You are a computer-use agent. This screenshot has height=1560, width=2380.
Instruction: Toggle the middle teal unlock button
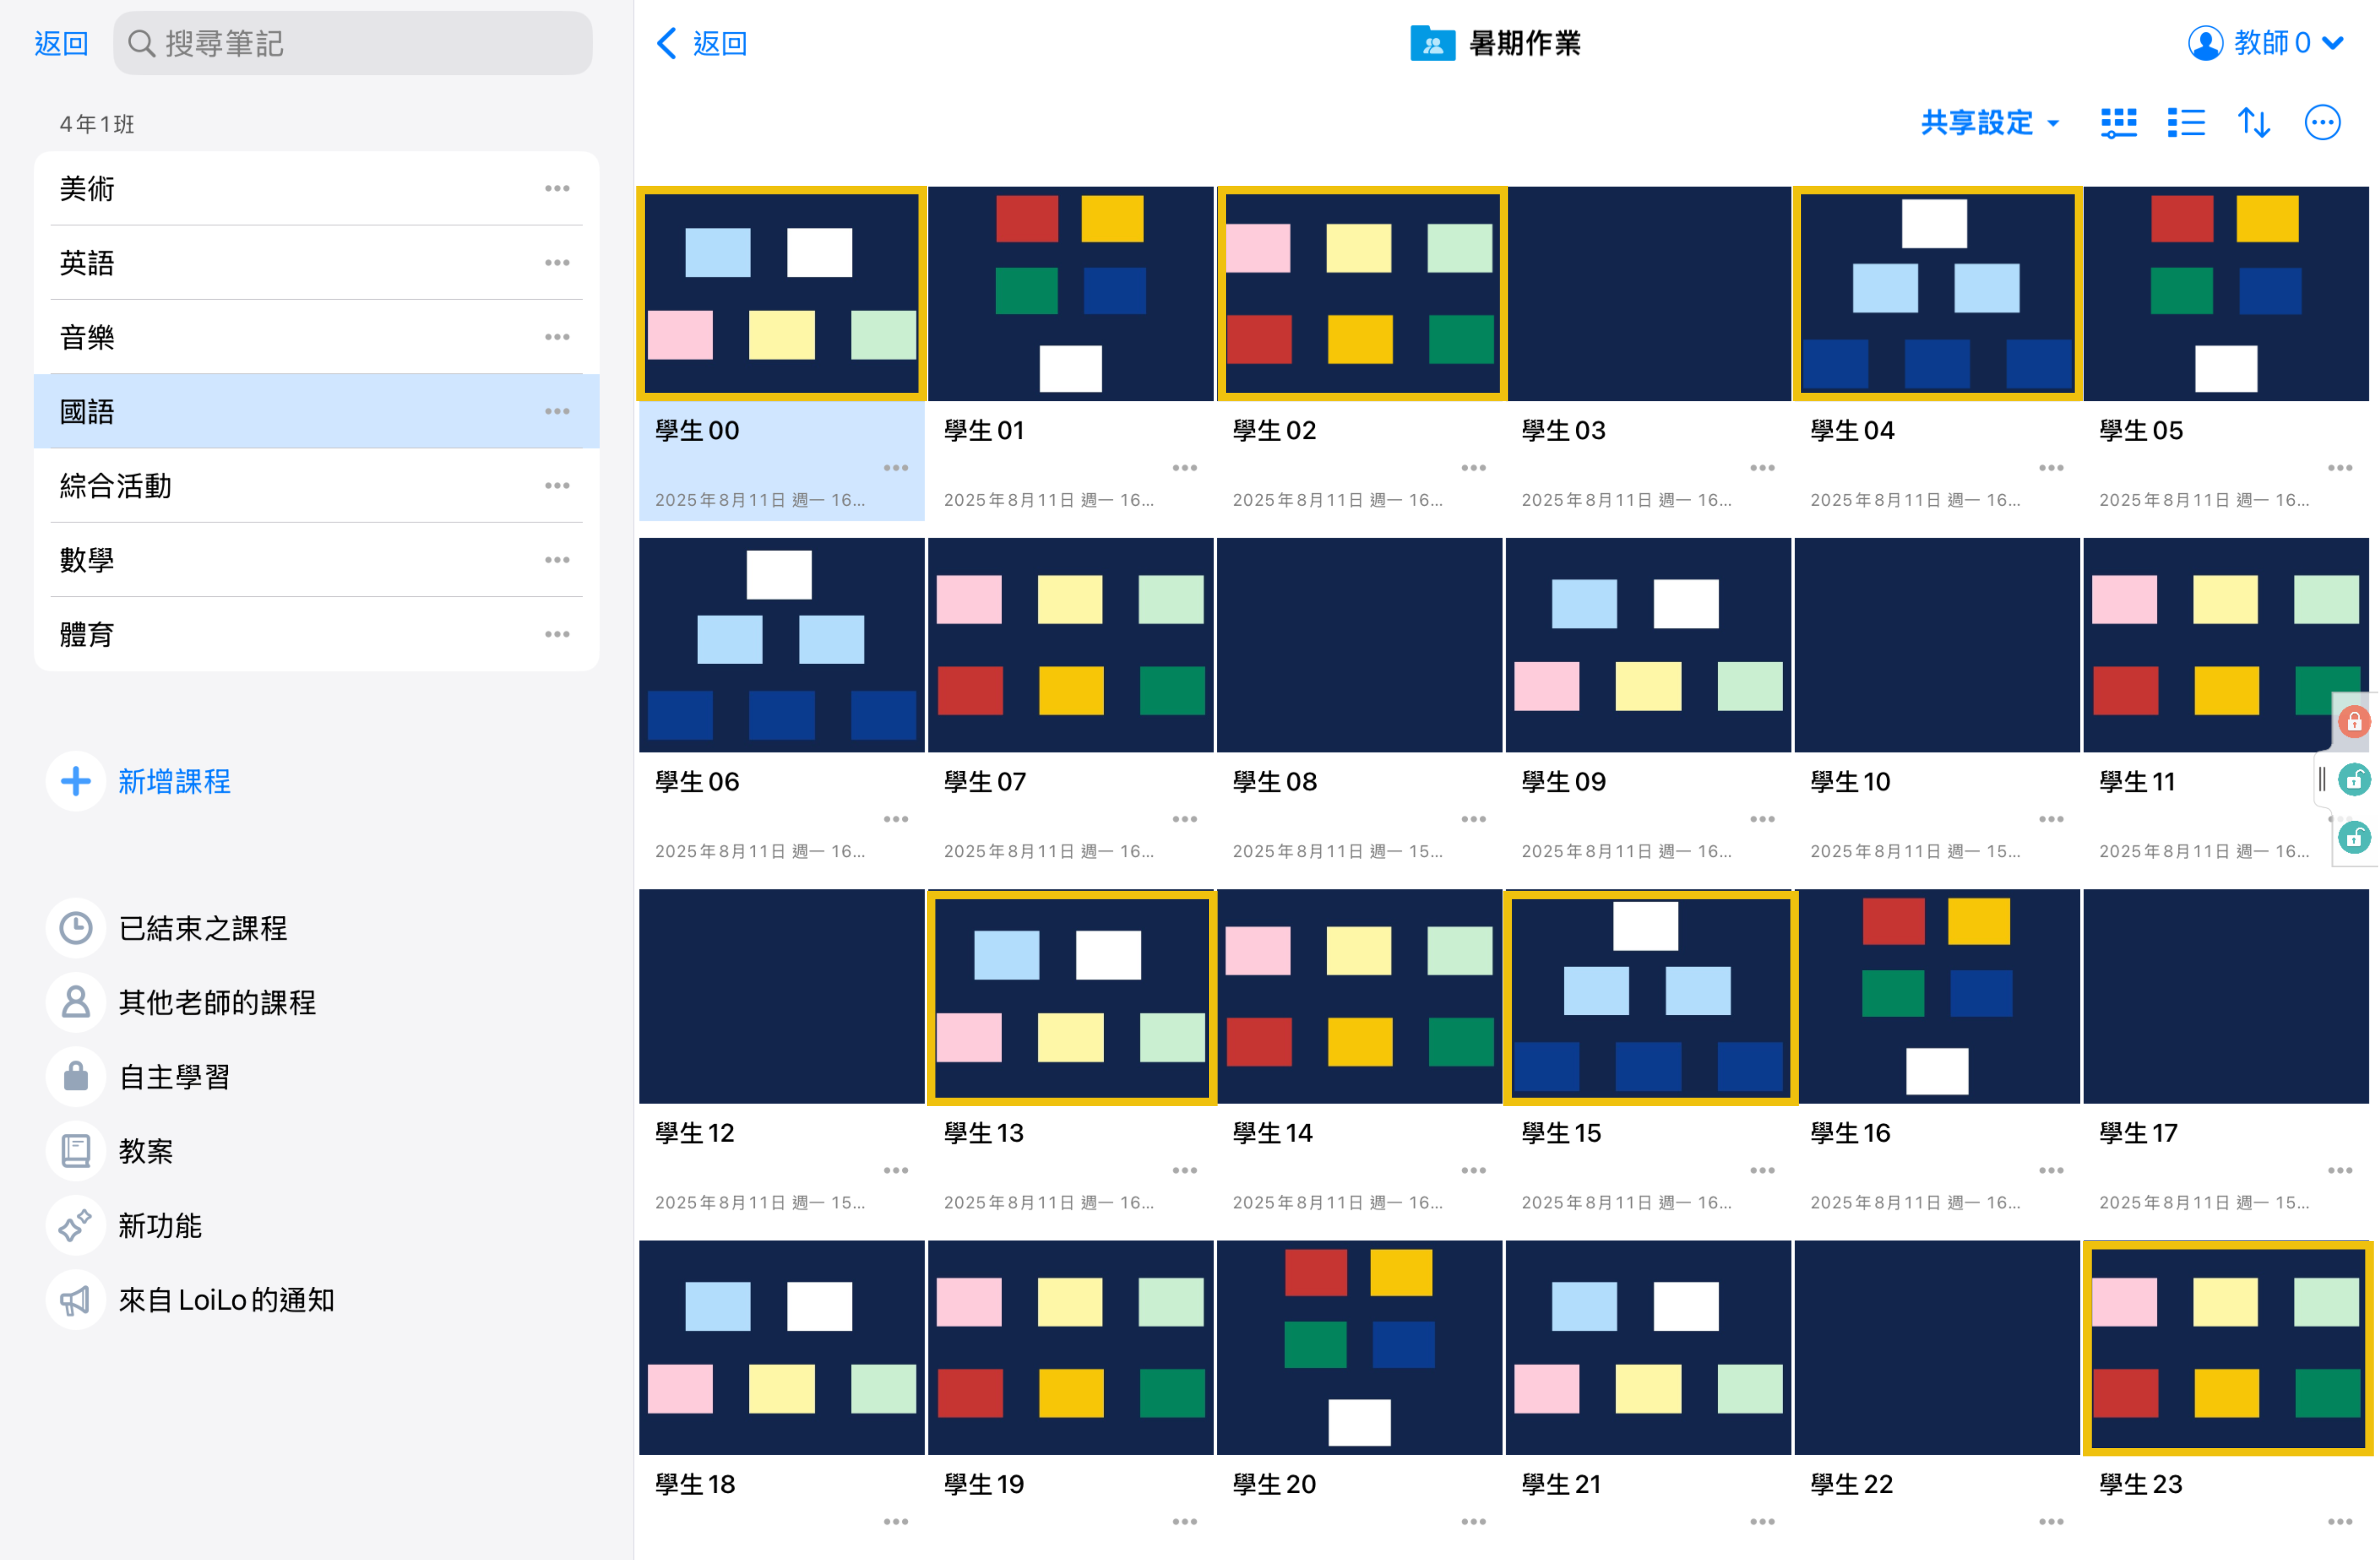[x=2354, y=779]
